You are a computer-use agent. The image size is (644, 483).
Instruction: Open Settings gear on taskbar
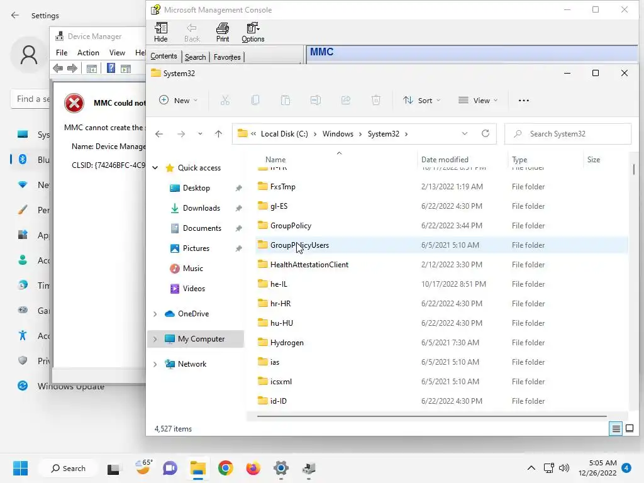pyautogui.click(x=281, y=468)
